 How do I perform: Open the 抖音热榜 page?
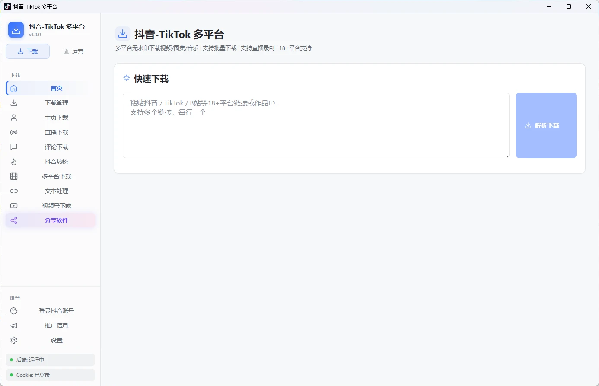tap(50, 162)
